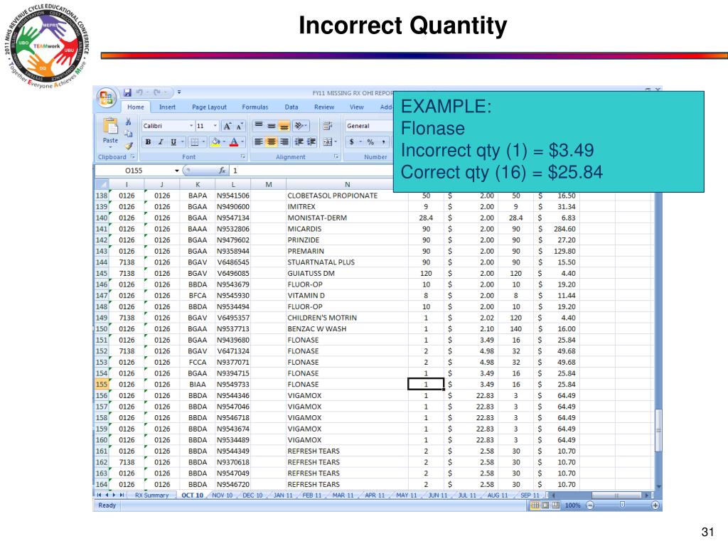Open the Insert Function dialog
728x546 pixels.
click(x=223, y=171)
